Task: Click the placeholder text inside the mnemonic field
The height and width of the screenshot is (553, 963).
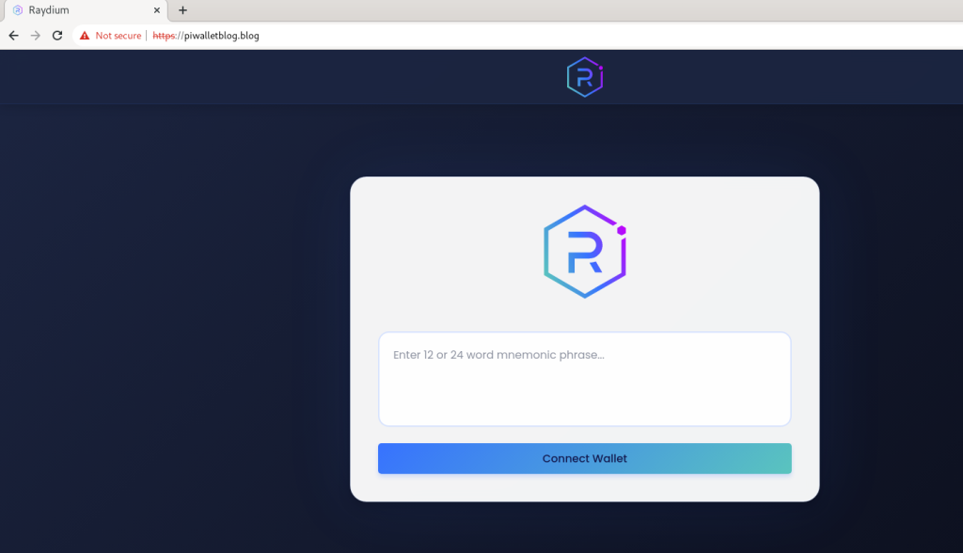Action: (498, 355)
